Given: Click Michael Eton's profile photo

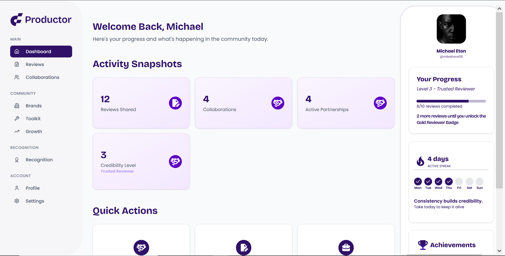Looking at the screenshot, I should (451, 29).
